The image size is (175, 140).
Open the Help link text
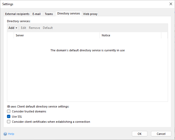[11, 134]
